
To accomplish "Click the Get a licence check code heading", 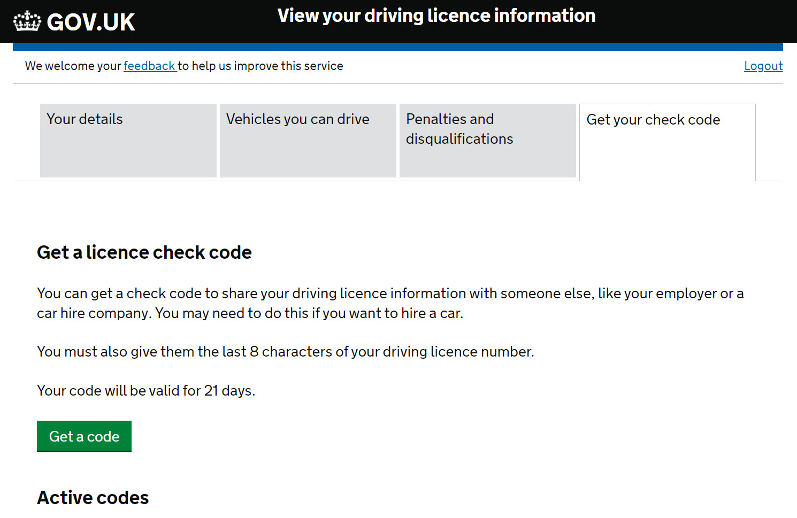I will coord(144,252).
